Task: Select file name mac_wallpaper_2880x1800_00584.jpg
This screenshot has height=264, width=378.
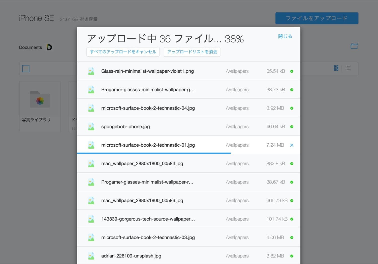Action: tap(142, 164)
